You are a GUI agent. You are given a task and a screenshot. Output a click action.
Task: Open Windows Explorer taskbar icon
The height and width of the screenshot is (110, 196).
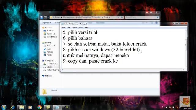22,107
